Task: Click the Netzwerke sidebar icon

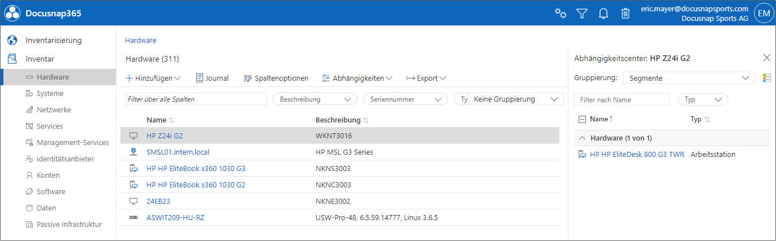Action: pyautogui.click(x=29, y=110)
